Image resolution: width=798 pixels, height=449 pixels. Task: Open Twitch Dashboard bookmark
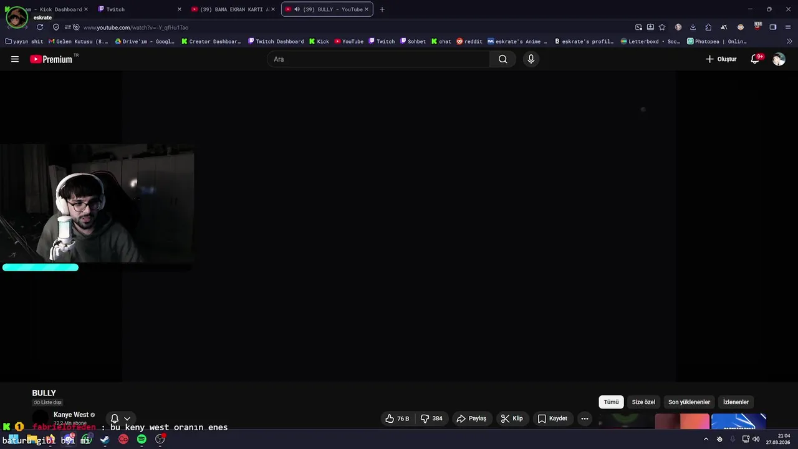276,42
